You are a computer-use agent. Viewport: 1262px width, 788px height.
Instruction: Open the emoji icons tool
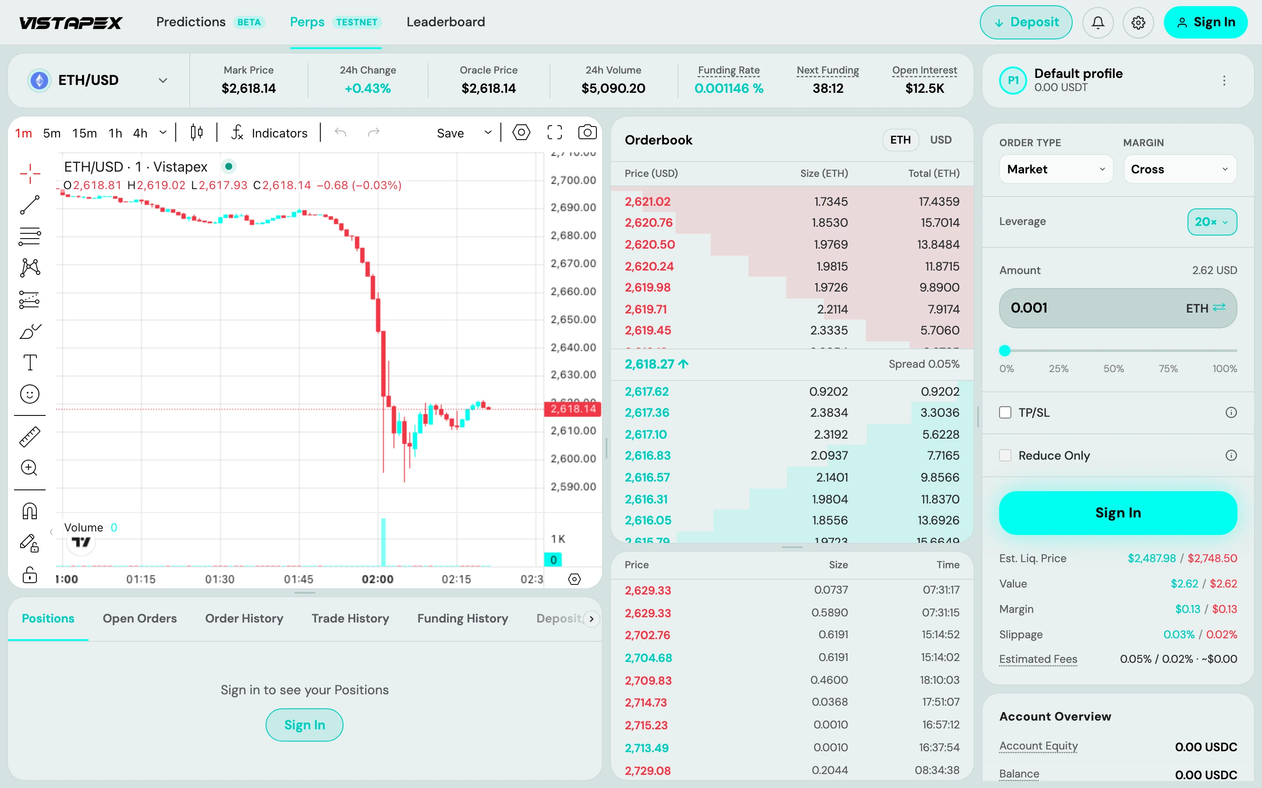coord(30,394)
